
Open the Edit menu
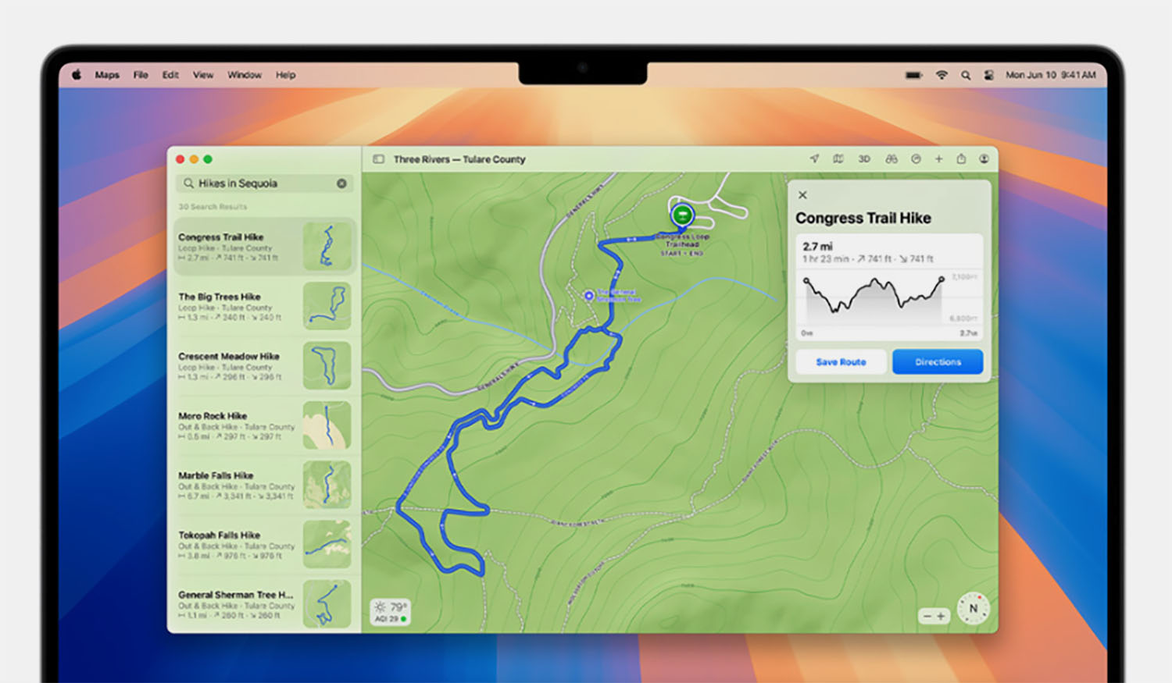(x=170, y=75)
